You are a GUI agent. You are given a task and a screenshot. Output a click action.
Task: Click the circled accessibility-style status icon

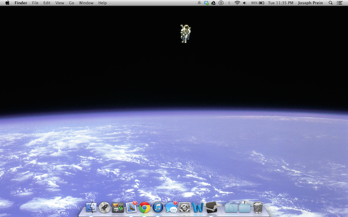click(221, 3)
